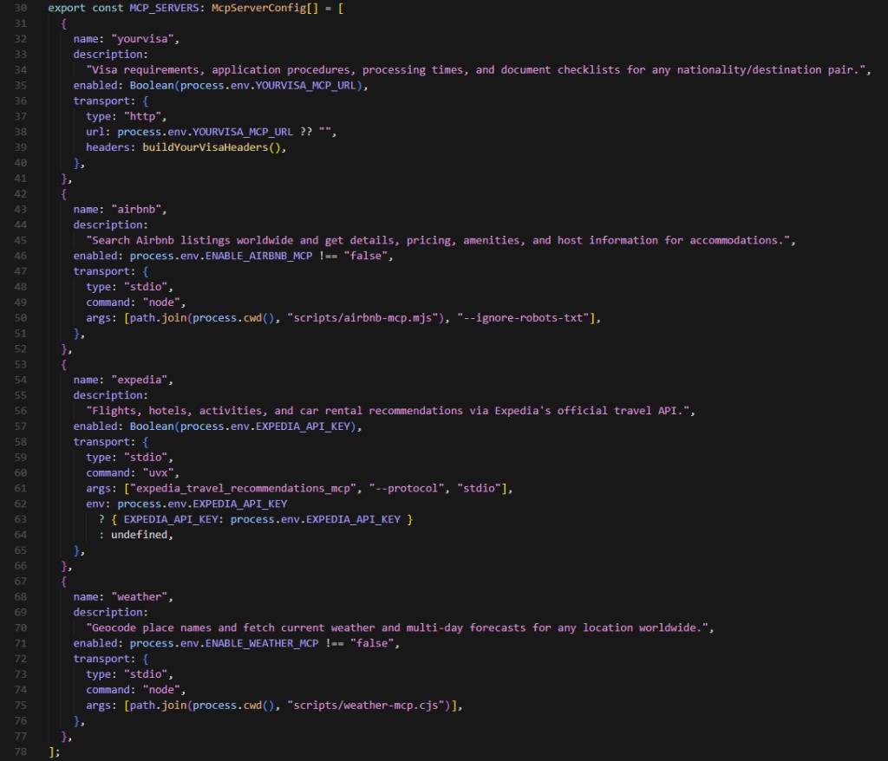This screenshot has height=761, width=888.
Task: Click the env key on line 62
Action: (95, 504)
